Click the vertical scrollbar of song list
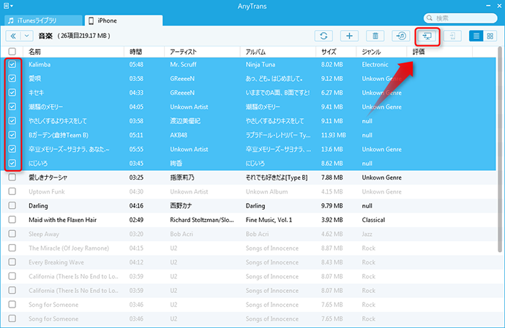Viewport: 505px width, 328px height. pyautogui.click(x=500, y=150)
